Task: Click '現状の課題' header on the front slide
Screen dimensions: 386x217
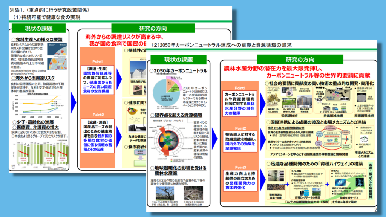Action: pyautogui.click(x=178, y=60)
